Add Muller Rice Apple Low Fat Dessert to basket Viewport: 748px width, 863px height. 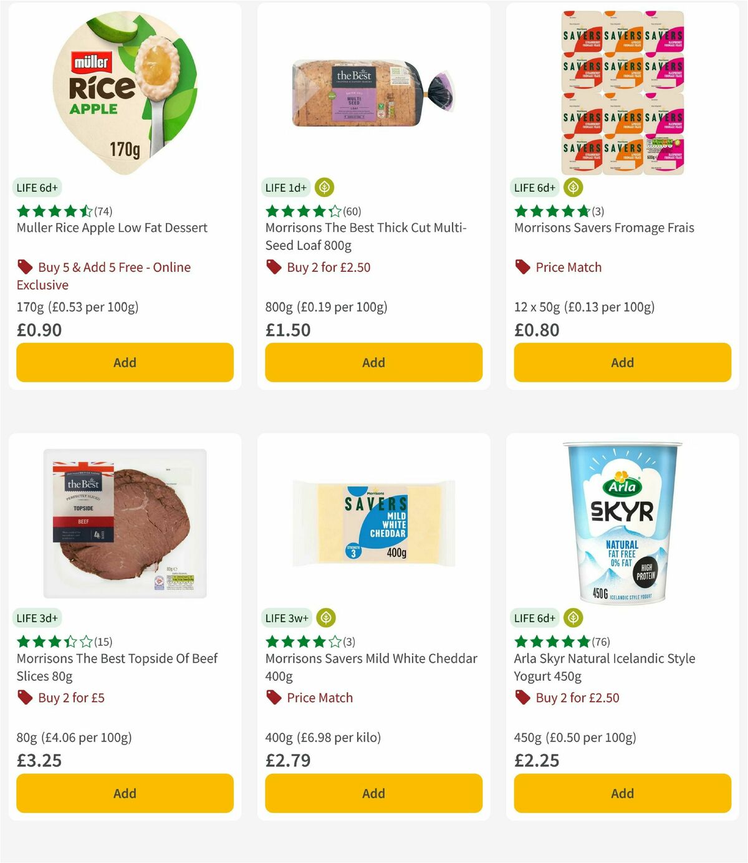124,362
